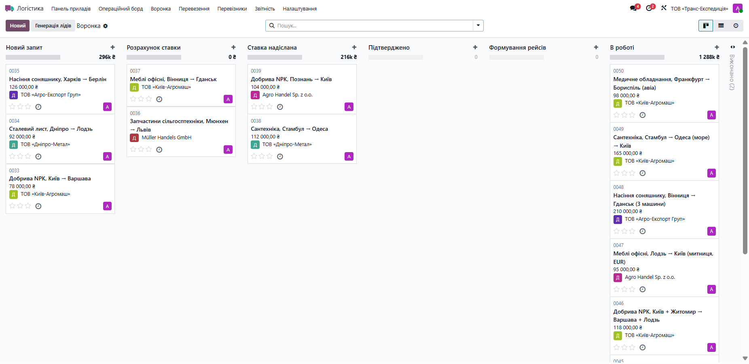Open Перевізники menu
Screen dimensions: 749x364
232,8
